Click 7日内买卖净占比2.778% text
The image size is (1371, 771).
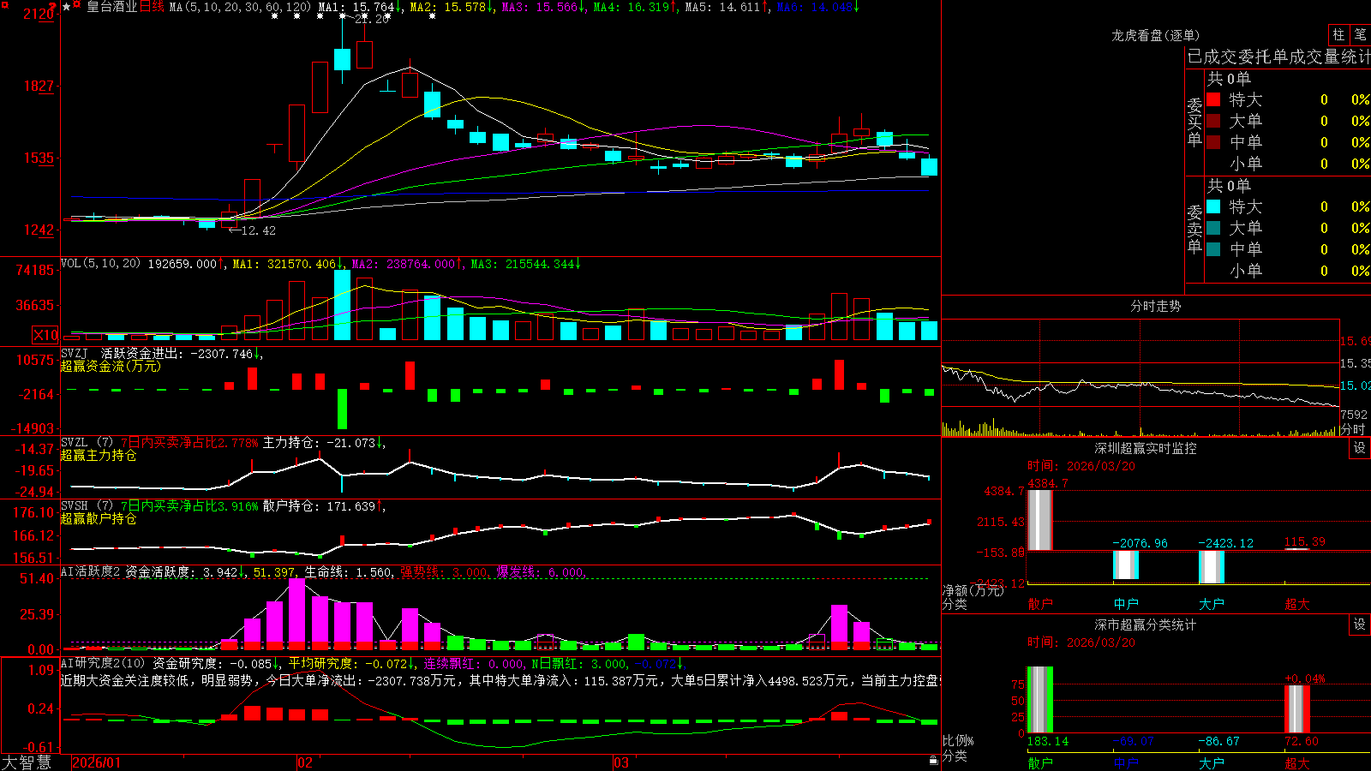[x=189, y=442]
